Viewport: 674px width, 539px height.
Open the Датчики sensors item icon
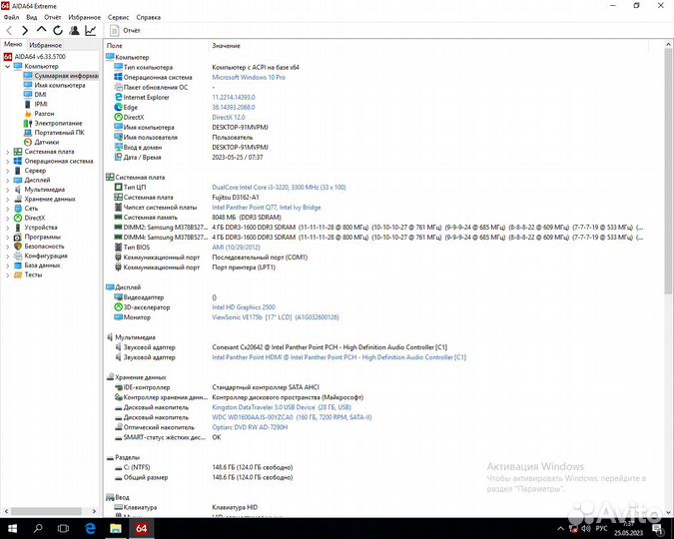click(x=28, y=142)
